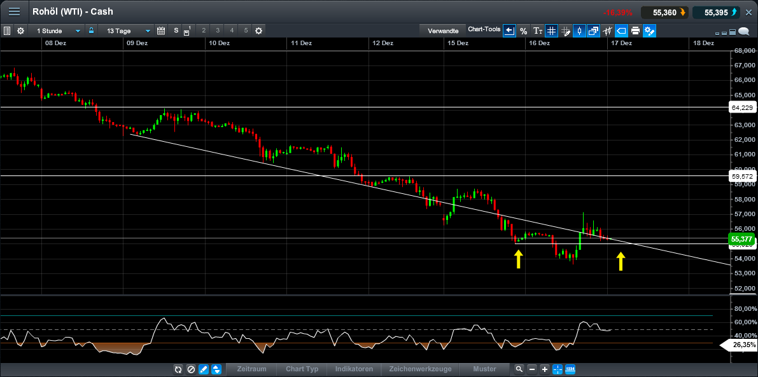
Task: Toggle the gridlines icon on the toolbar
Action: pos(551,31)
